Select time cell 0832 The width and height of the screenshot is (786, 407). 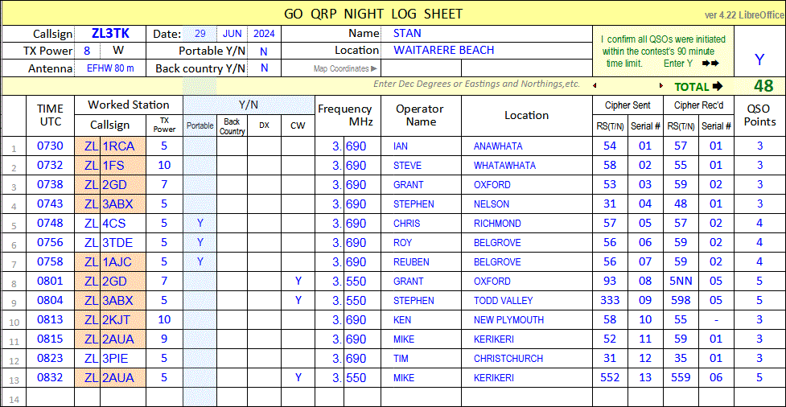pos(50,378)
